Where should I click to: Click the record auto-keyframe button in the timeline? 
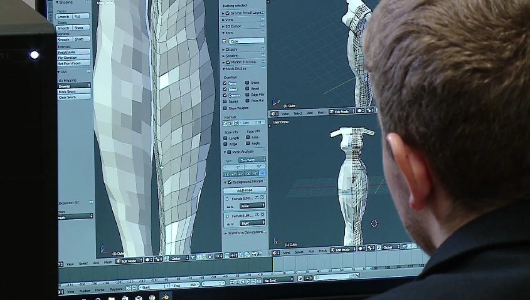300,279
